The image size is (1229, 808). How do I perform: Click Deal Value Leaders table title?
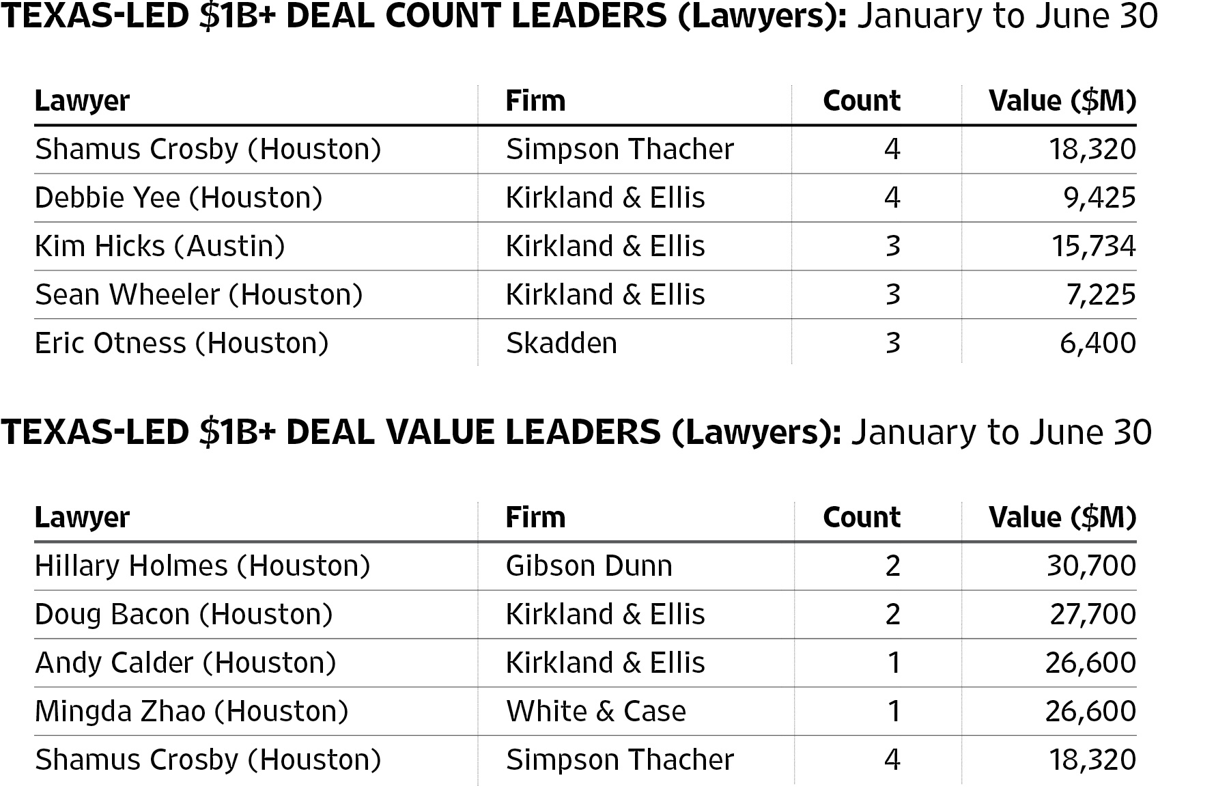576,433
